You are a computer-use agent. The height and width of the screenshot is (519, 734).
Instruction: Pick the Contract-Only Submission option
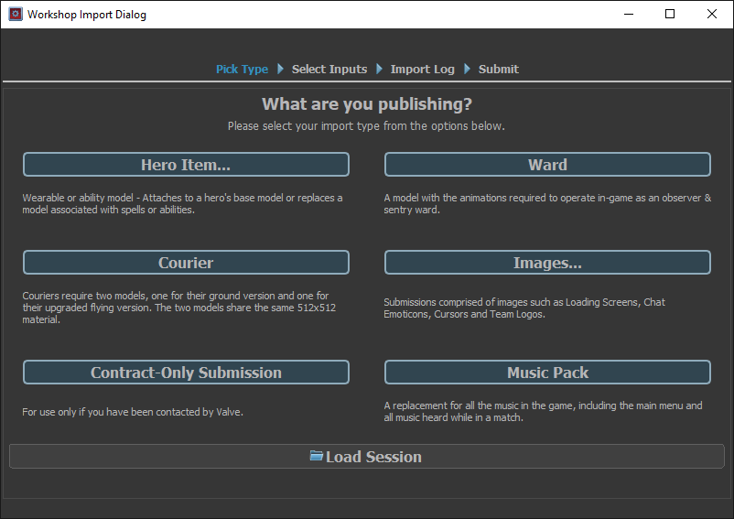pyautogui.click(x=186, y=373)
